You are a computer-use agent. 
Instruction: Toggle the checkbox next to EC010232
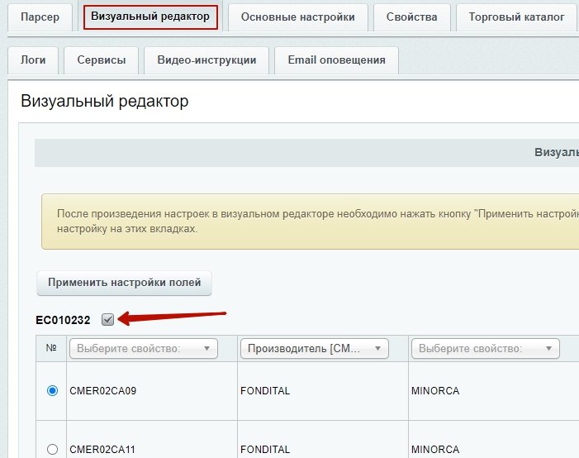pyautogui.click(x=108, y=319)
